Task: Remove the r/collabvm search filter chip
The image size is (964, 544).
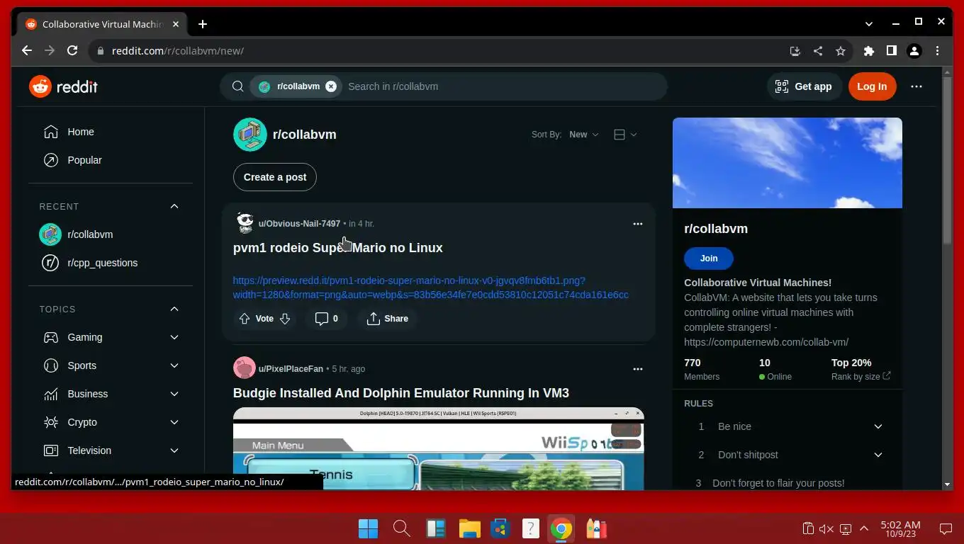Action: point(331,86)
